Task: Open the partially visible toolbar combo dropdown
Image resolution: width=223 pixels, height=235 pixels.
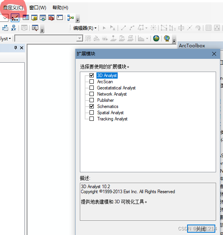Action: coord(5,18)
